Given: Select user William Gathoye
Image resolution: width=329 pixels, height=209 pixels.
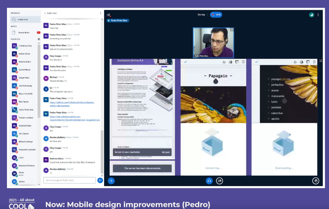Looking at the screenshot, I should click(24, 142).
